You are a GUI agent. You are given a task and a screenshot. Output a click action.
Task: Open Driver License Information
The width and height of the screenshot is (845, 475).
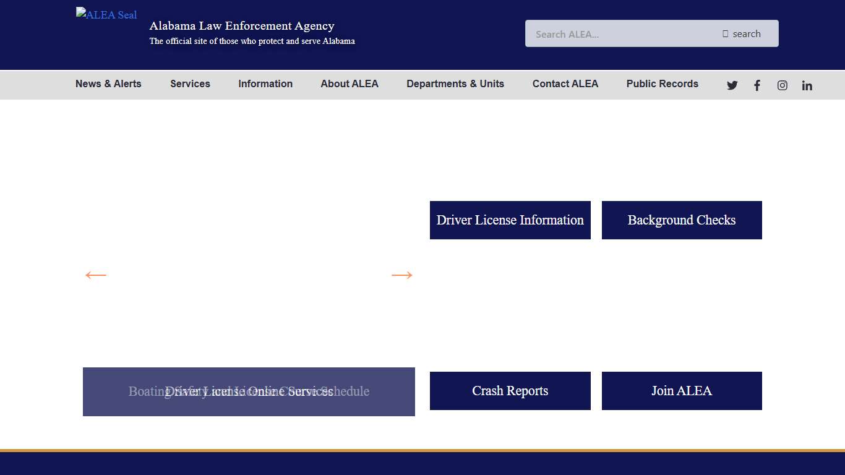(x=510, y=220)
